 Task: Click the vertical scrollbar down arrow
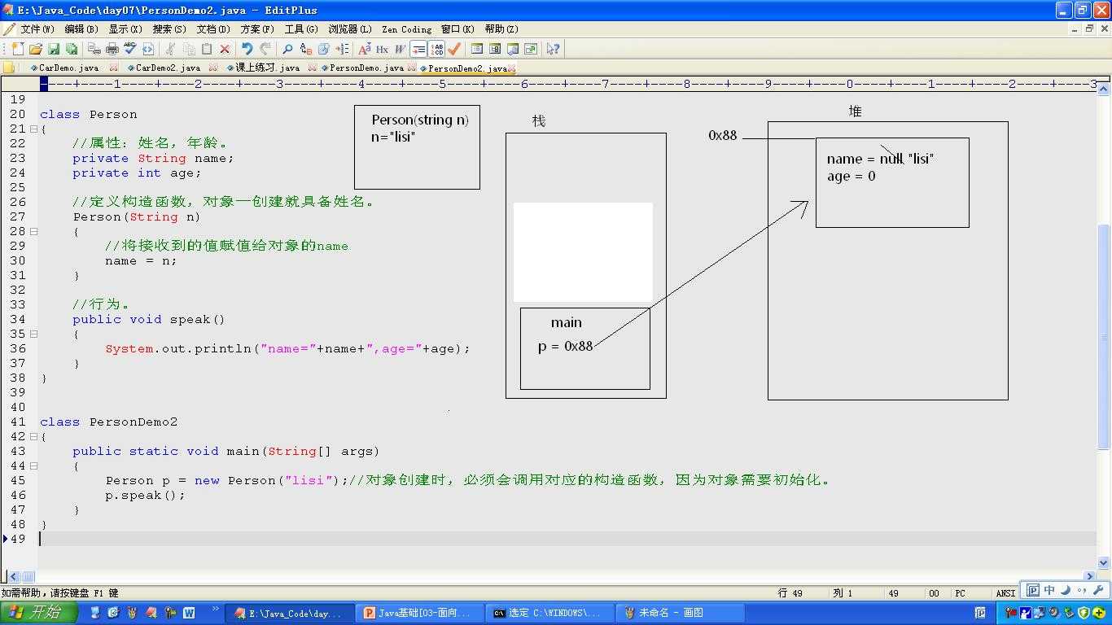click(1105, 562)
